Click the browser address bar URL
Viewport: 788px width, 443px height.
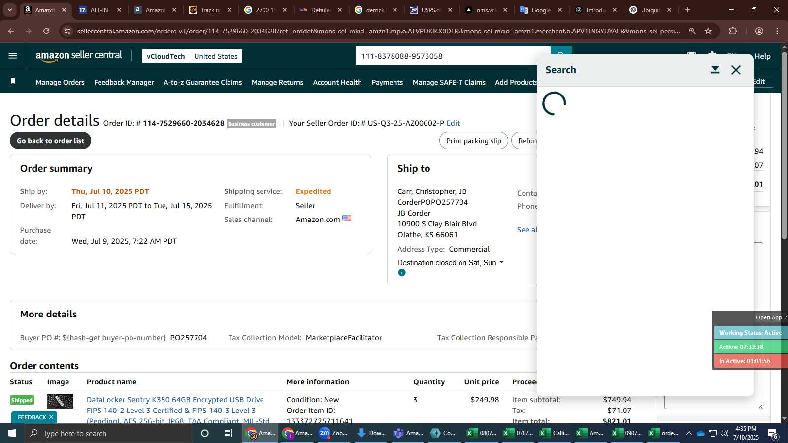tap(378, 31)
